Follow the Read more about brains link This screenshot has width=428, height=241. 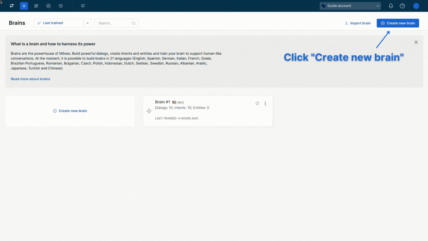point(30,79)
